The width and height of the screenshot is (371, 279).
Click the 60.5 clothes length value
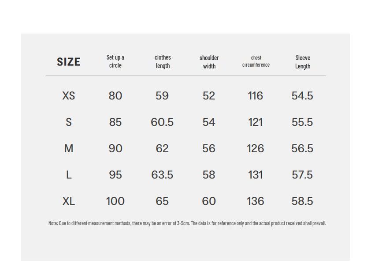coord(162,122)
